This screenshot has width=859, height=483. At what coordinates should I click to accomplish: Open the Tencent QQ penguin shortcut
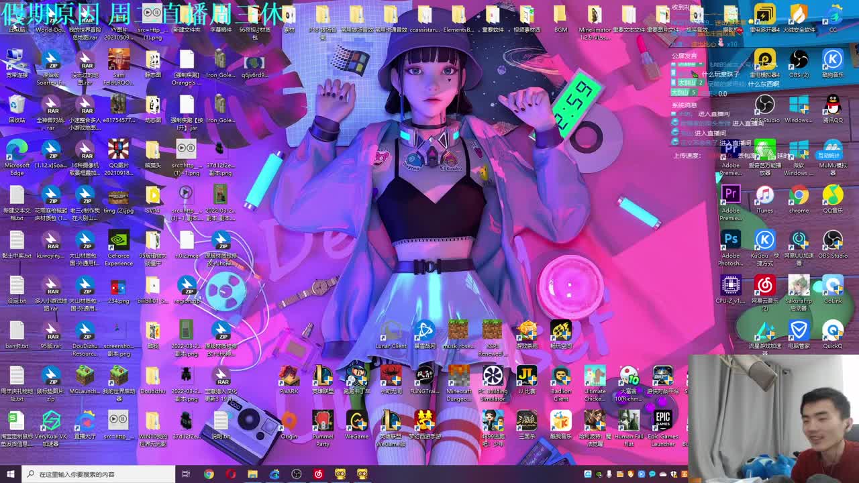(x=832, y=105)
